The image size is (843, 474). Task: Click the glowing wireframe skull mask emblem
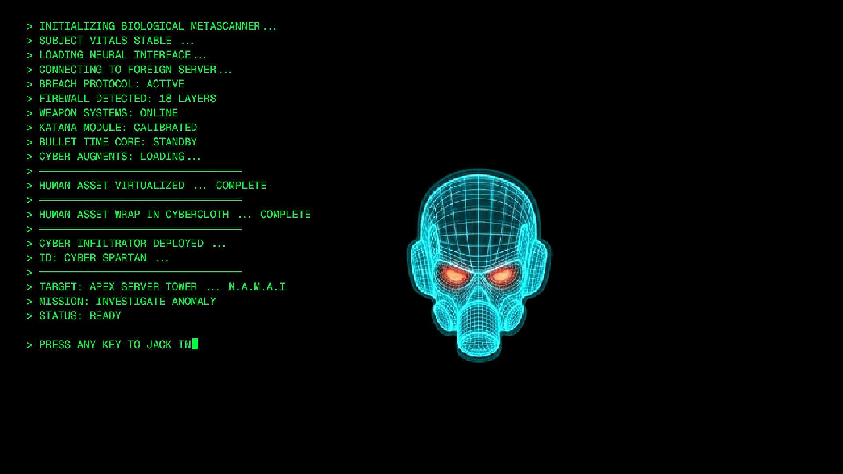coord(479,265)
